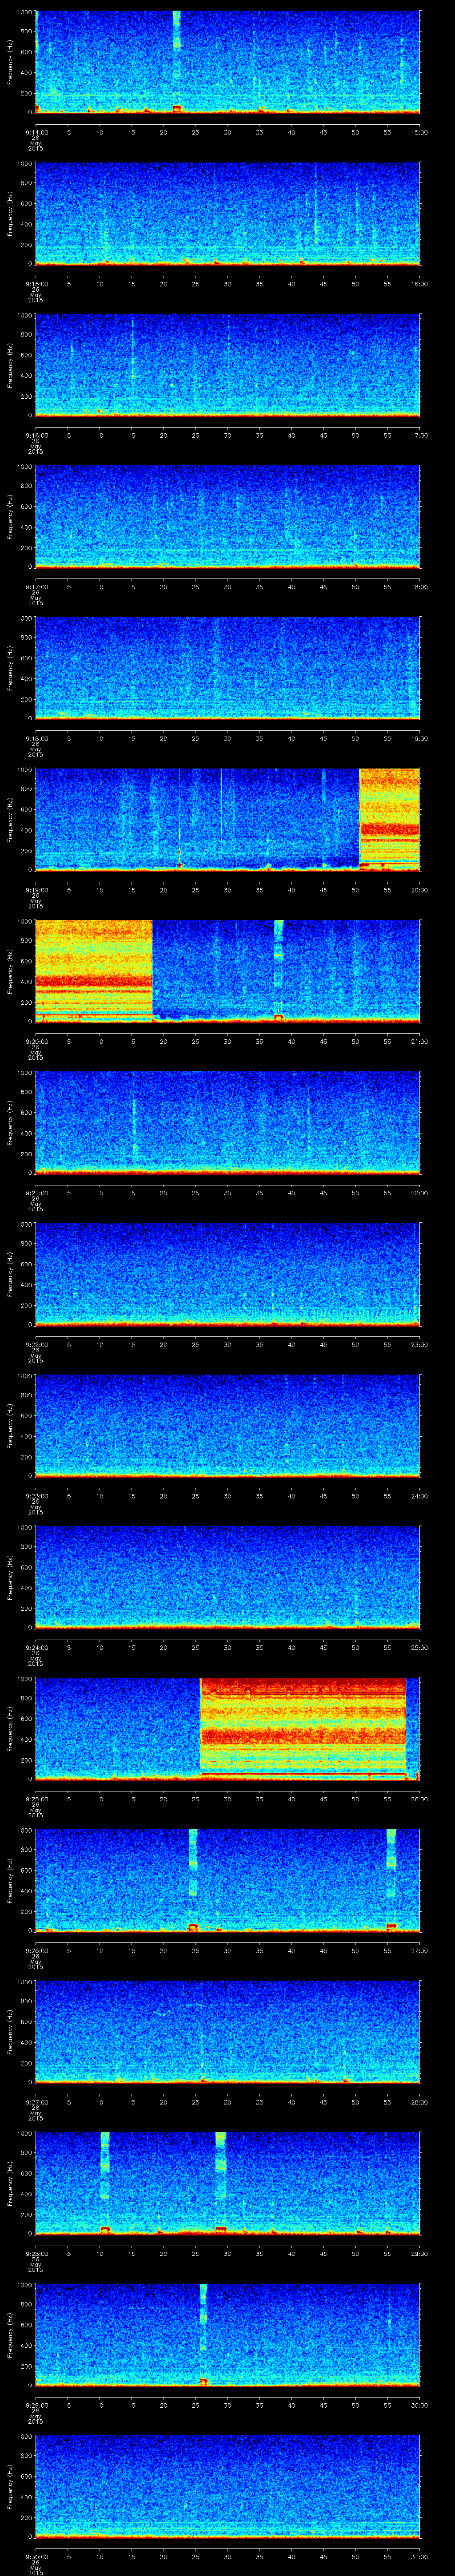The height and width of the screenshot is (2576, 455).
Task: Click the 27:00 end time label
Action: (x=419, y=1950)
